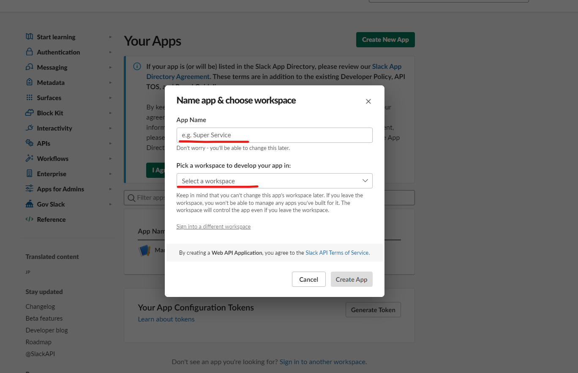Click the Metadata clipboard icon
This screenshot has height=373, width=578.
click(x=29, y=82)
